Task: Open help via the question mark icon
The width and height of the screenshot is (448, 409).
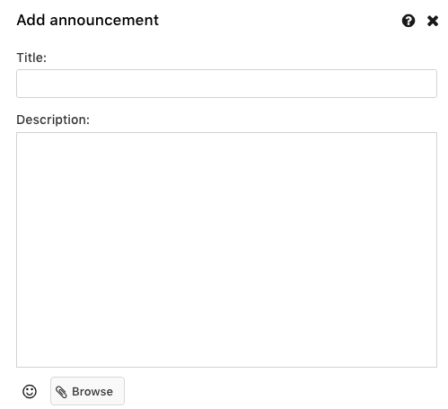Action: pos(408,21)
